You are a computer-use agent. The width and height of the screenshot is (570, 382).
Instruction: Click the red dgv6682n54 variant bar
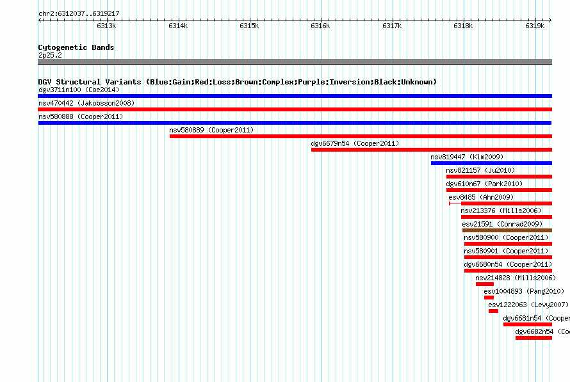click(x=533, y=338)
